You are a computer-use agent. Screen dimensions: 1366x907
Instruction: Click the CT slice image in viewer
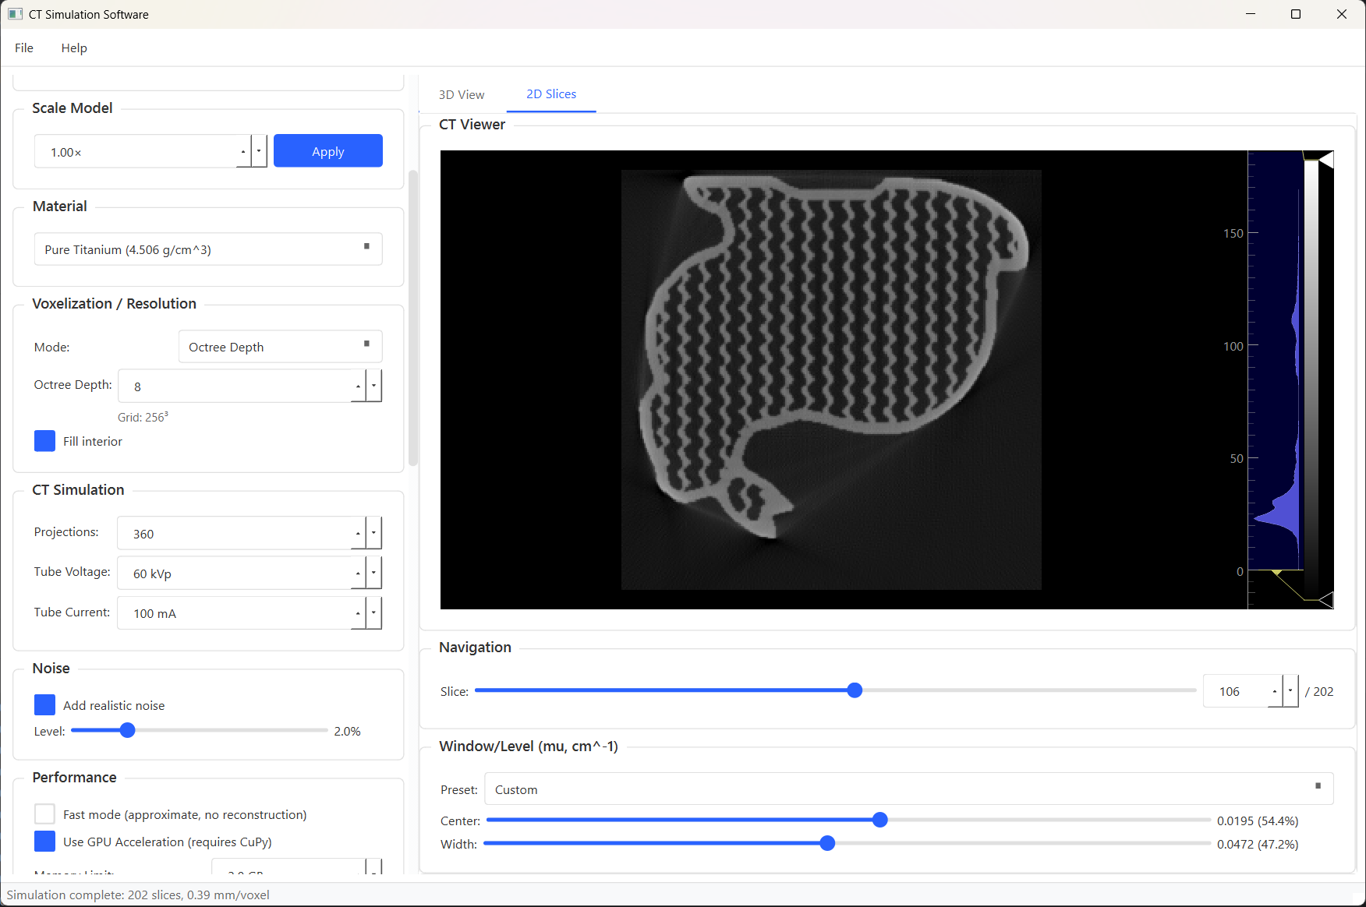pyautogui.click(x=831, y=379)
